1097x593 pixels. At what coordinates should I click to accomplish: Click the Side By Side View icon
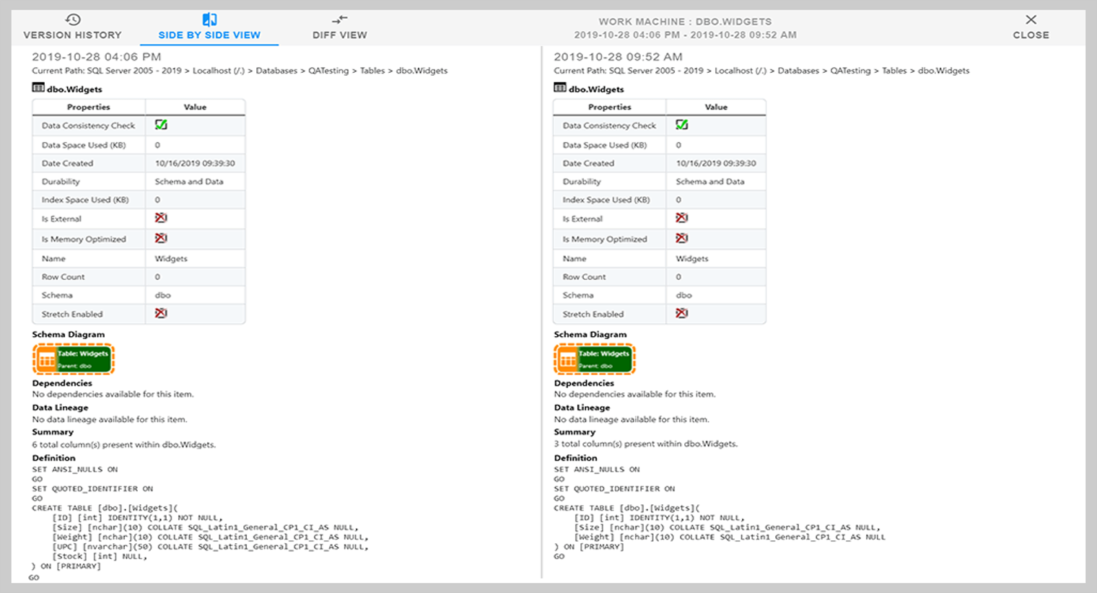(209, 19)
